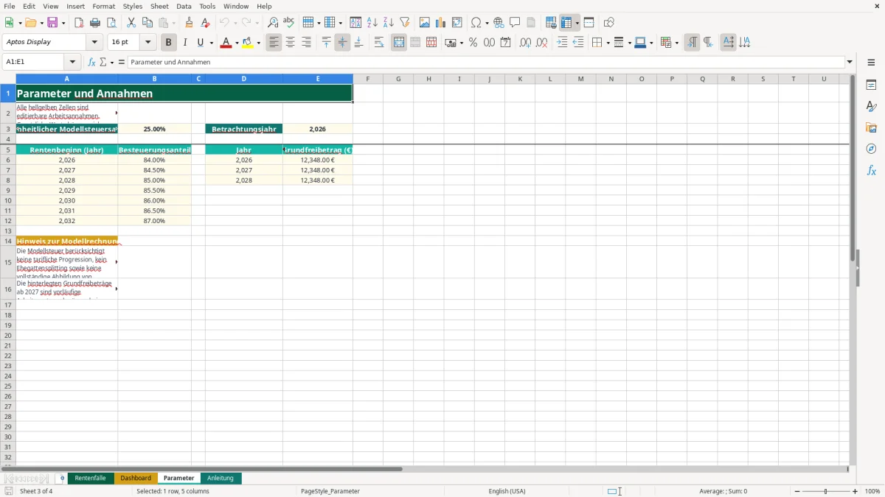The width and height of the screenshot is (885, 497).
Task: Open sidebar Properties panel
Action: pyautogui.click(x=871, y=85)
